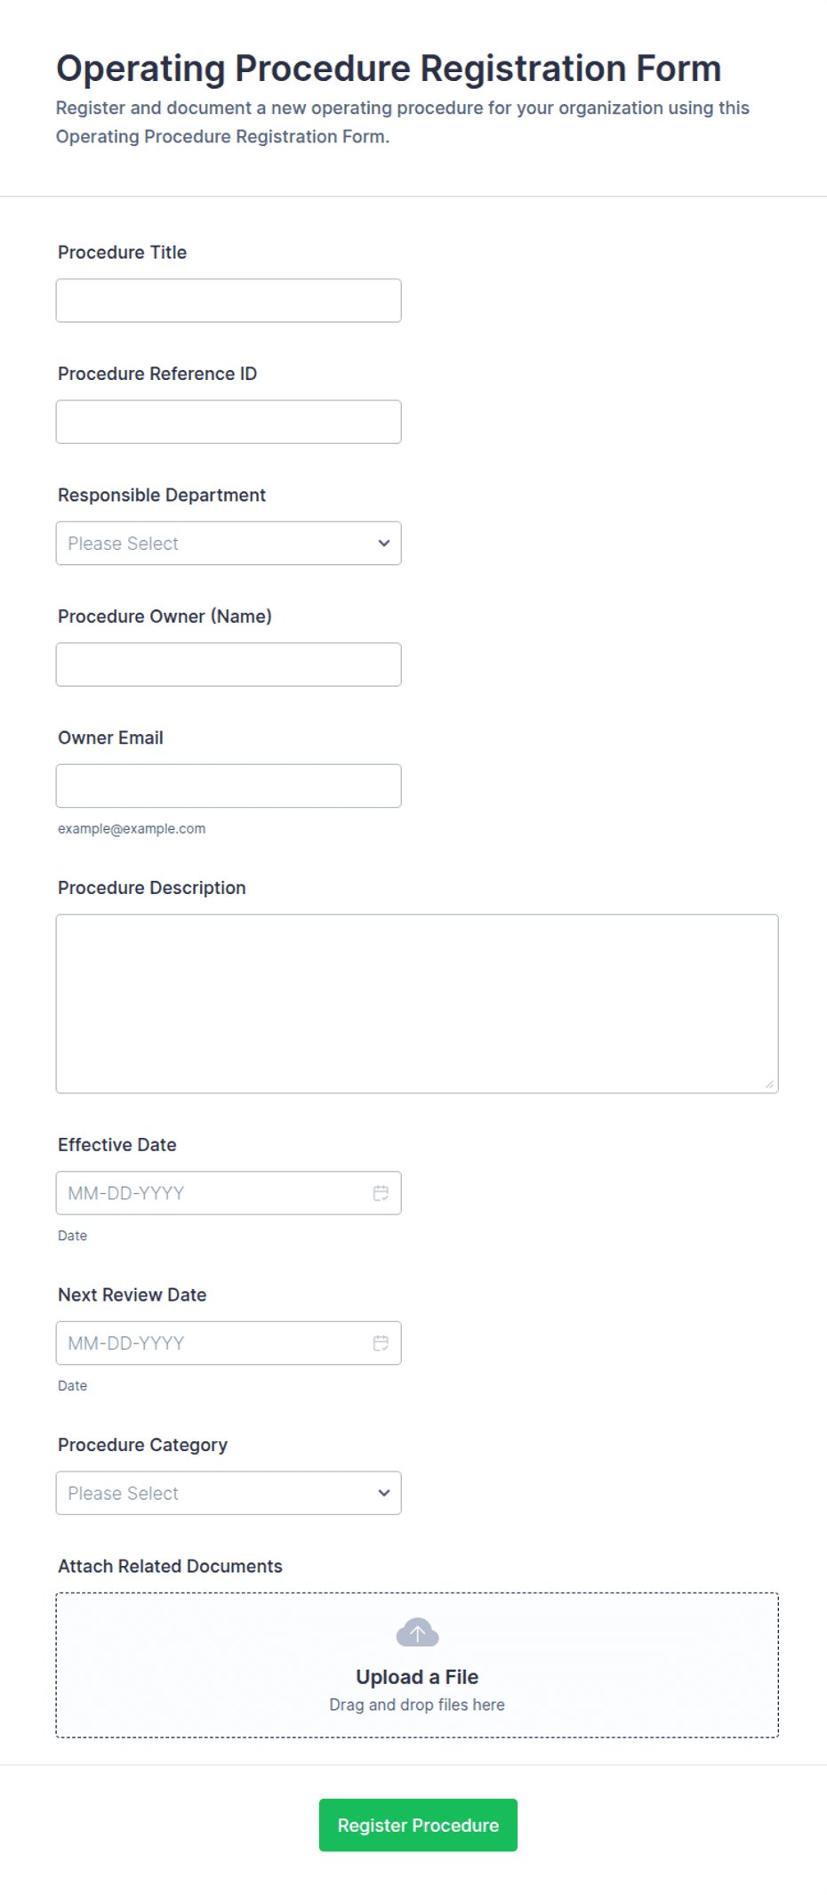The height and width of the screenshot is (1895, 827).
Task: Click the Owner Email label
Action: point(110,738)
